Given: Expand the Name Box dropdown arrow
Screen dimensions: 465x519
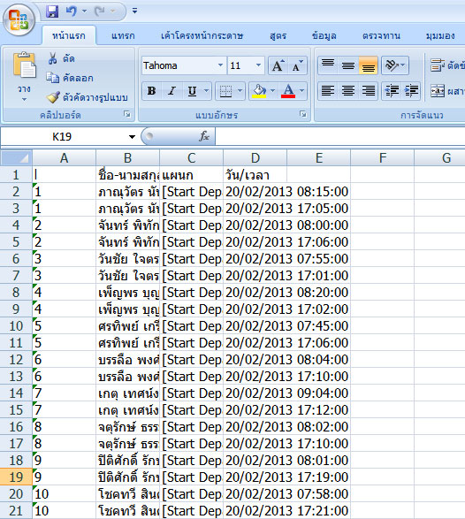Looking at the screenshot, I should click(x=132, y=137).
